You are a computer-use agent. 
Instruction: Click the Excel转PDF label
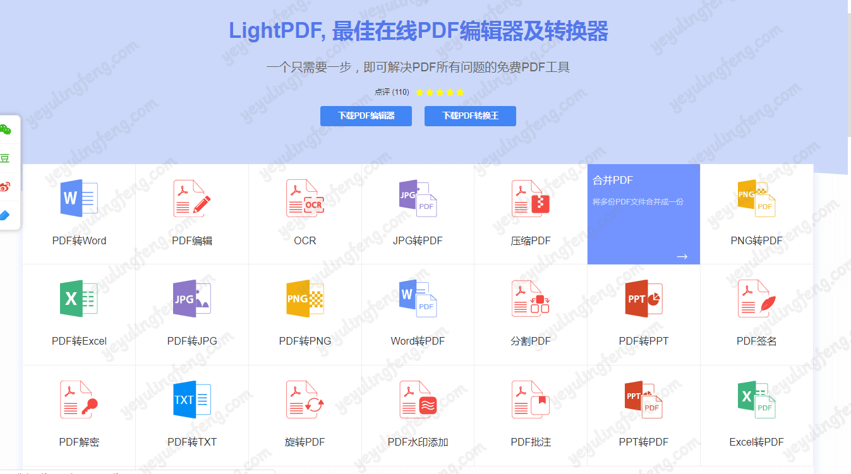coord(757,442)
